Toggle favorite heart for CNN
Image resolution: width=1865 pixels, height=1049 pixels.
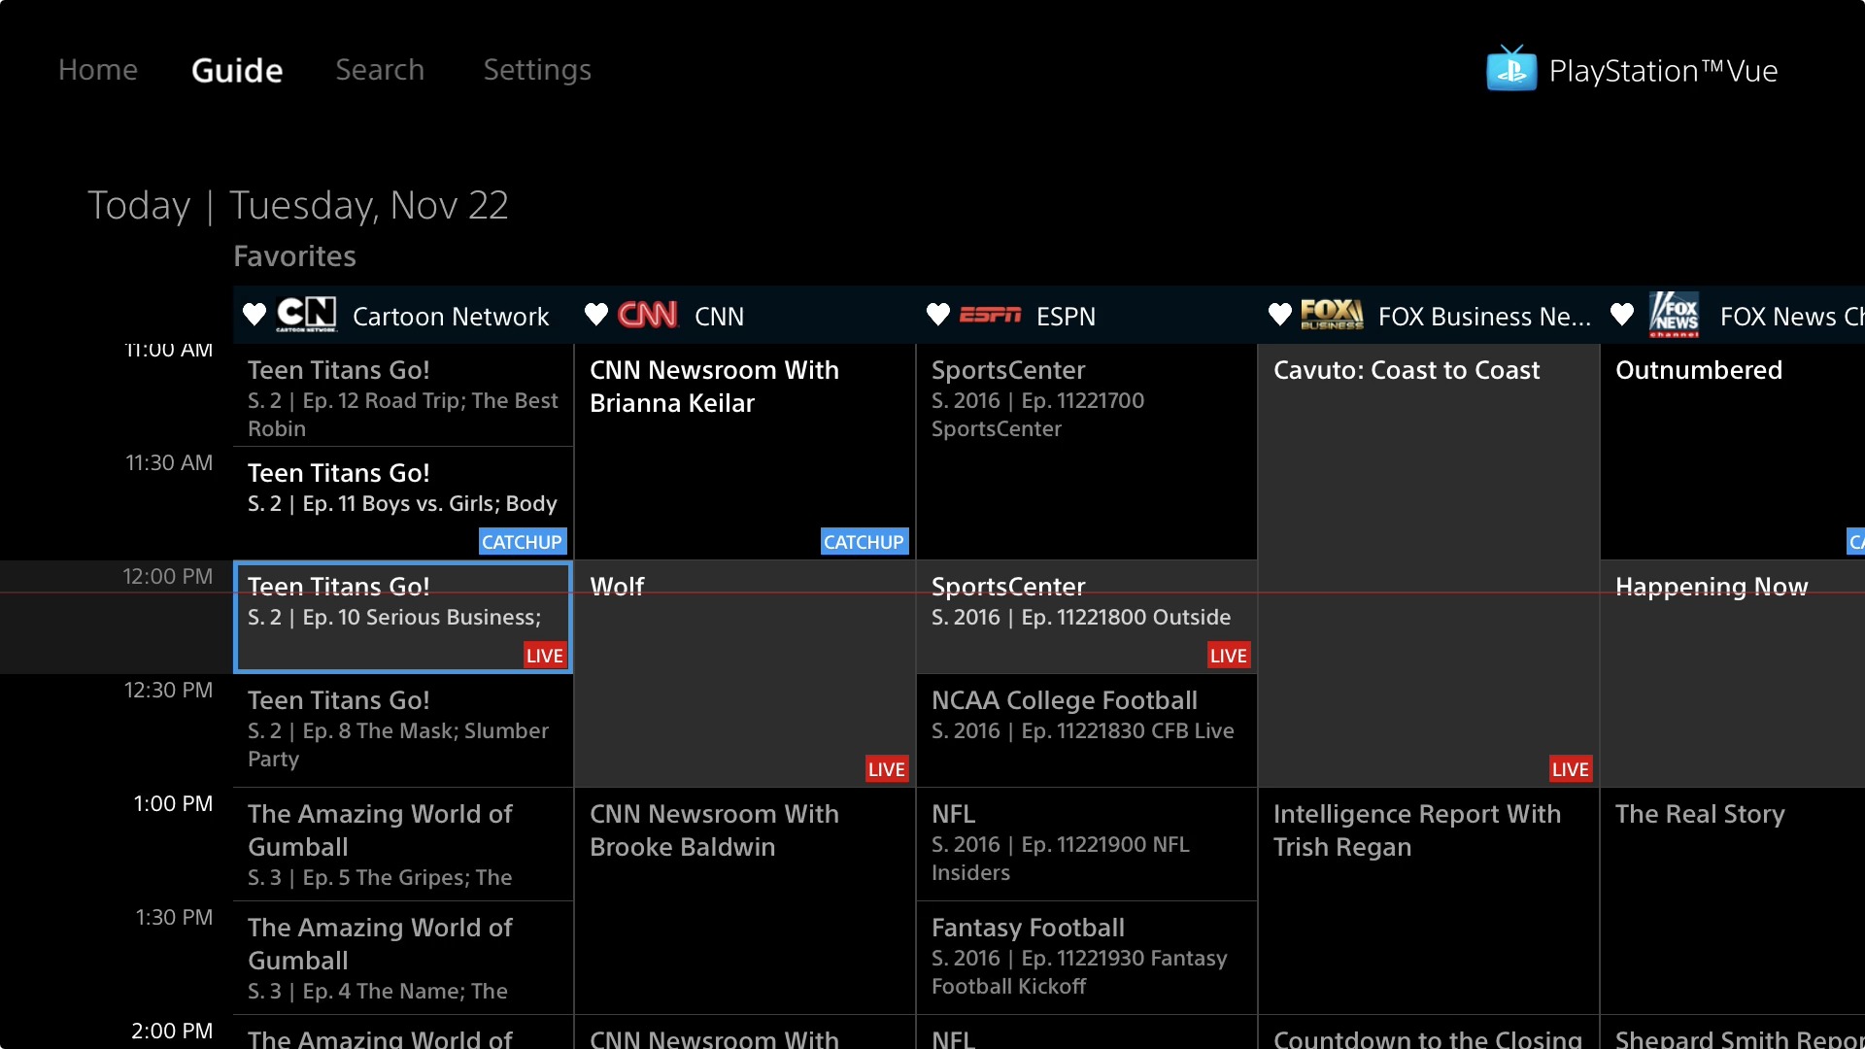[595, 314]
